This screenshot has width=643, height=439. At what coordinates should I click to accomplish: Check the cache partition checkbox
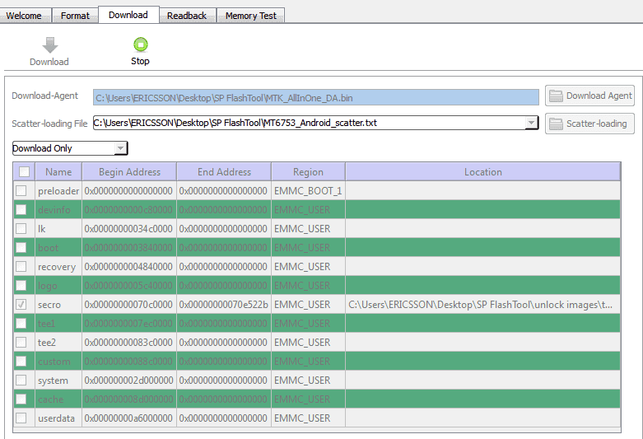(x=21, y=399)
